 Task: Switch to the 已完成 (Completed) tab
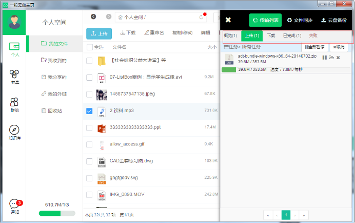(292, 36)
